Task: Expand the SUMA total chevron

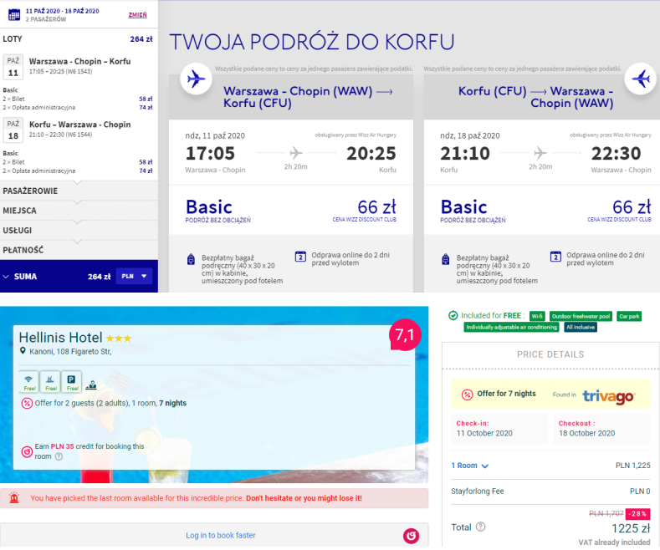Action: [x=6, y=277]
